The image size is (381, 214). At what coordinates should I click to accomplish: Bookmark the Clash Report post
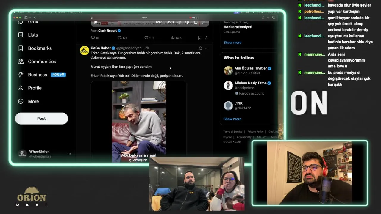(x=199, y=38)
